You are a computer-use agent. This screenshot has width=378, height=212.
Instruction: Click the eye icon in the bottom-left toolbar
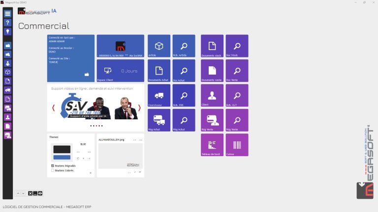40,193
